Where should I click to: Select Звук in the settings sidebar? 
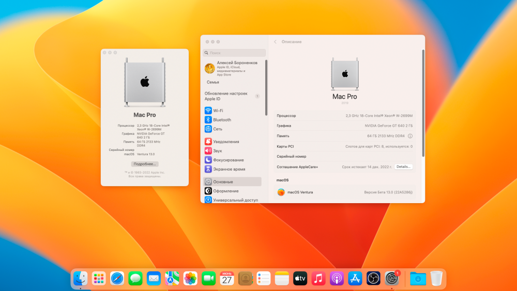pos(233,151)
